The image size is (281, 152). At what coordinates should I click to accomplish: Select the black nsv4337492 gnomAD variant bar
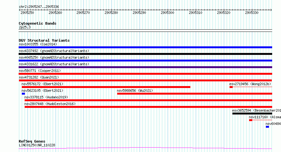point(145,54)
